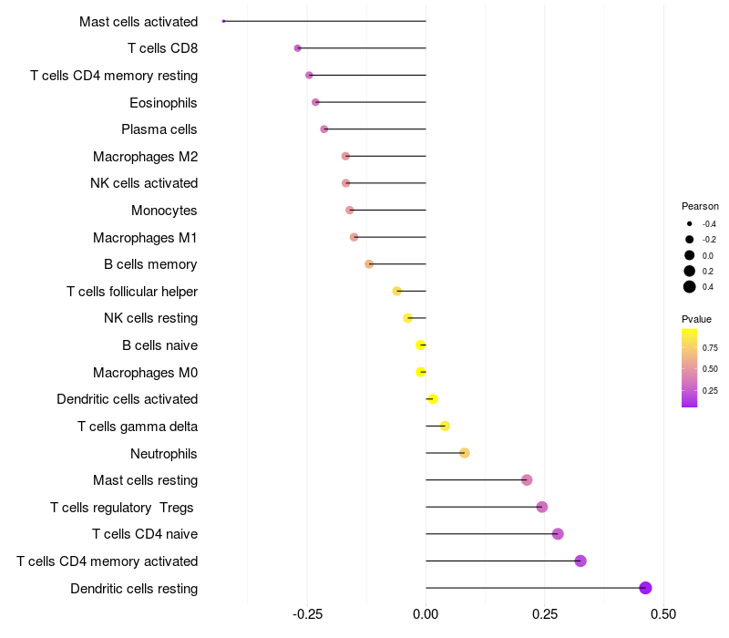Select the Neutrophils data point
729x638 pixels.
pos(465,453)
